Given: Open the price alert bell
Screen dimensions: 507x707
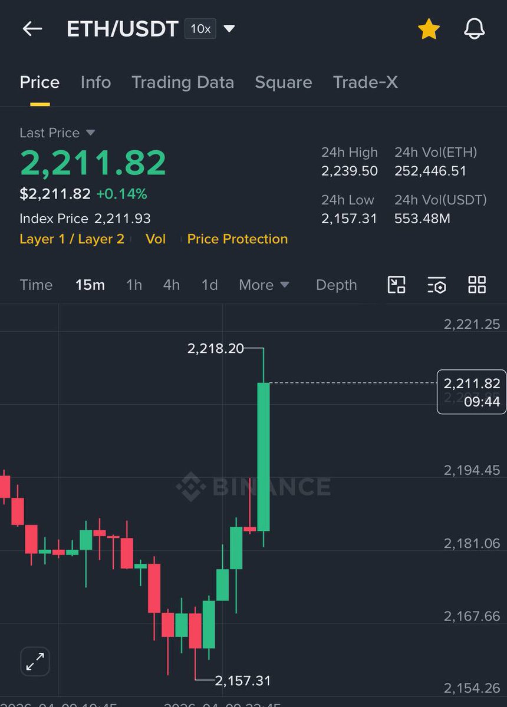Looking at the screenshot, I should [x=474, y=29].
